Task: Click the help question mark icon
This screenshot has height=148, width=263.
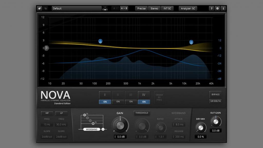Action: pyautogui.click(x=212, y=8)
